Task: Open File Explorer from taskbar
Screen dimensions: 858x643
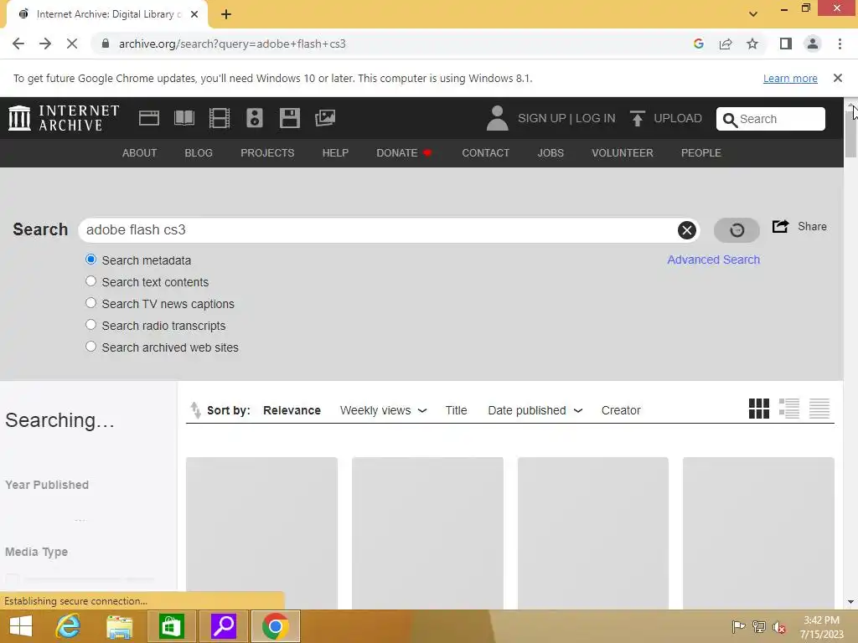Action: 119,626
